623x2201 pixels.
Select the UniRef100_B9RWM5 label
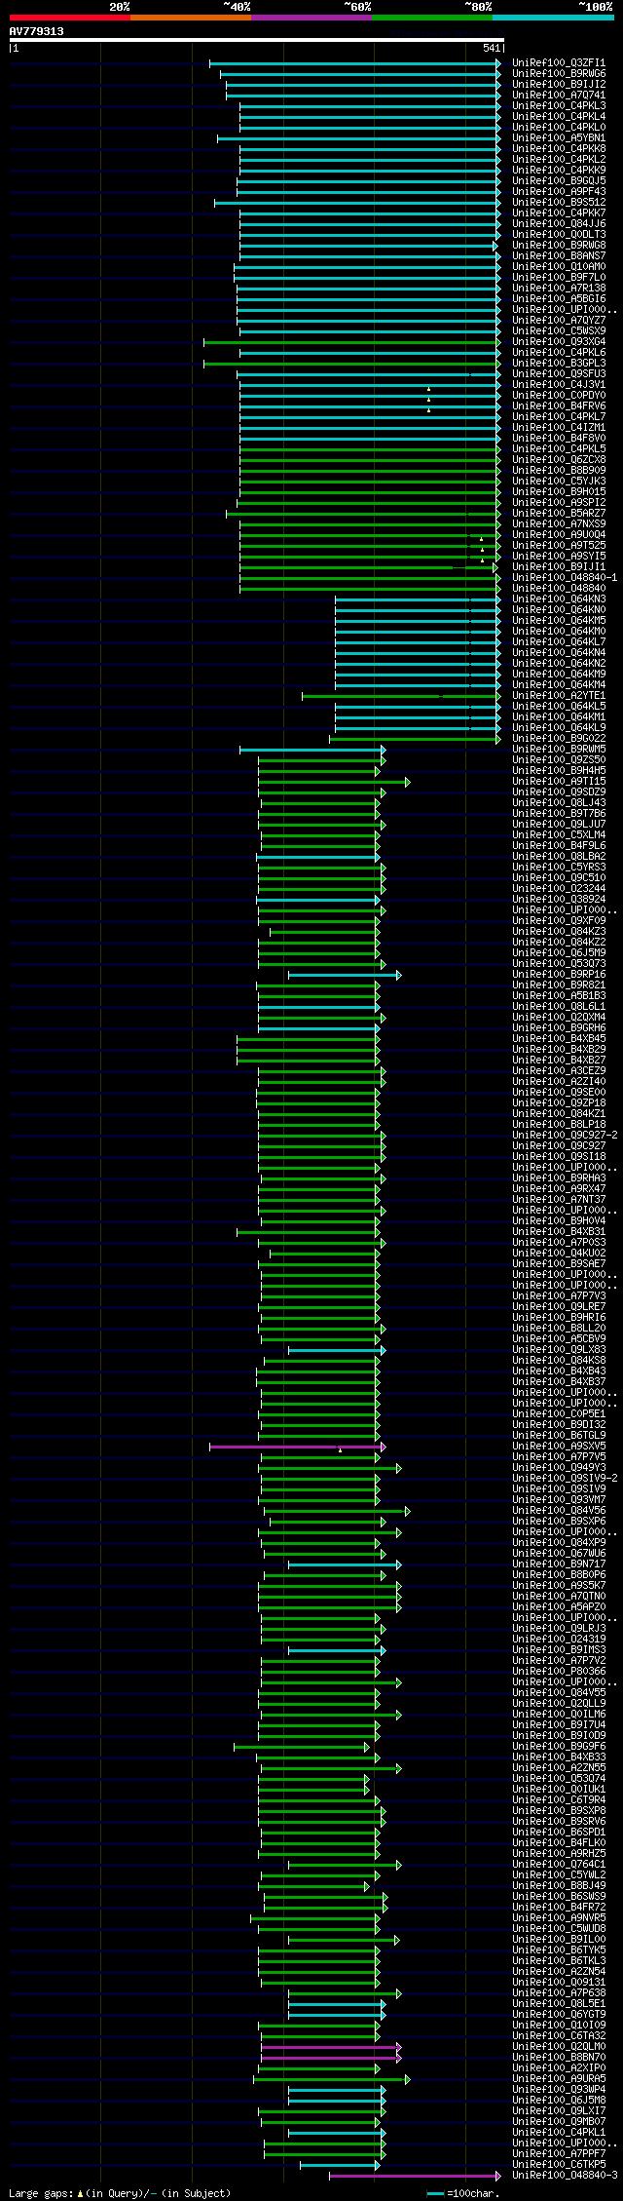pos(559,750)
